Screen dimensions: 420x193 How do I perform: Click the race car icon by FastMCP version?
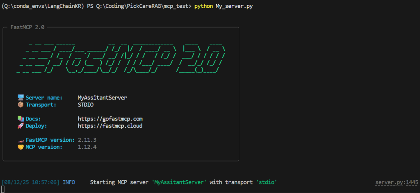tap(21, 140)
